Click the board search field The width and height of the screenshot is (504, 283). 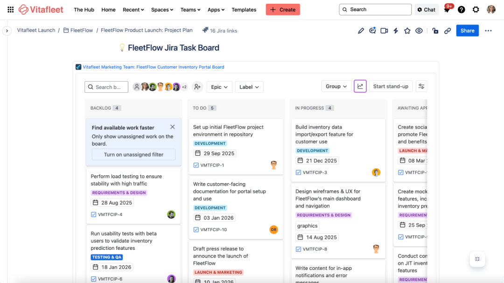106,87
